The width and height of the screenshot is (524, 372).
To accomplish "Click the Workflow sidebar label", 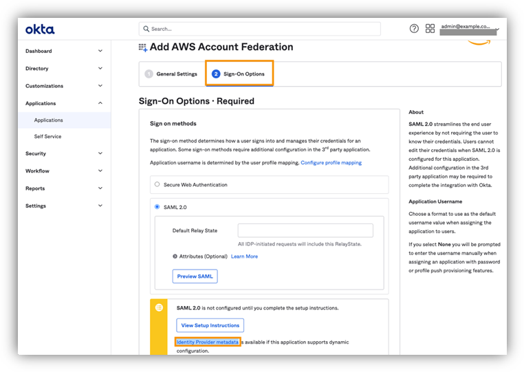I will pos(37,171).
